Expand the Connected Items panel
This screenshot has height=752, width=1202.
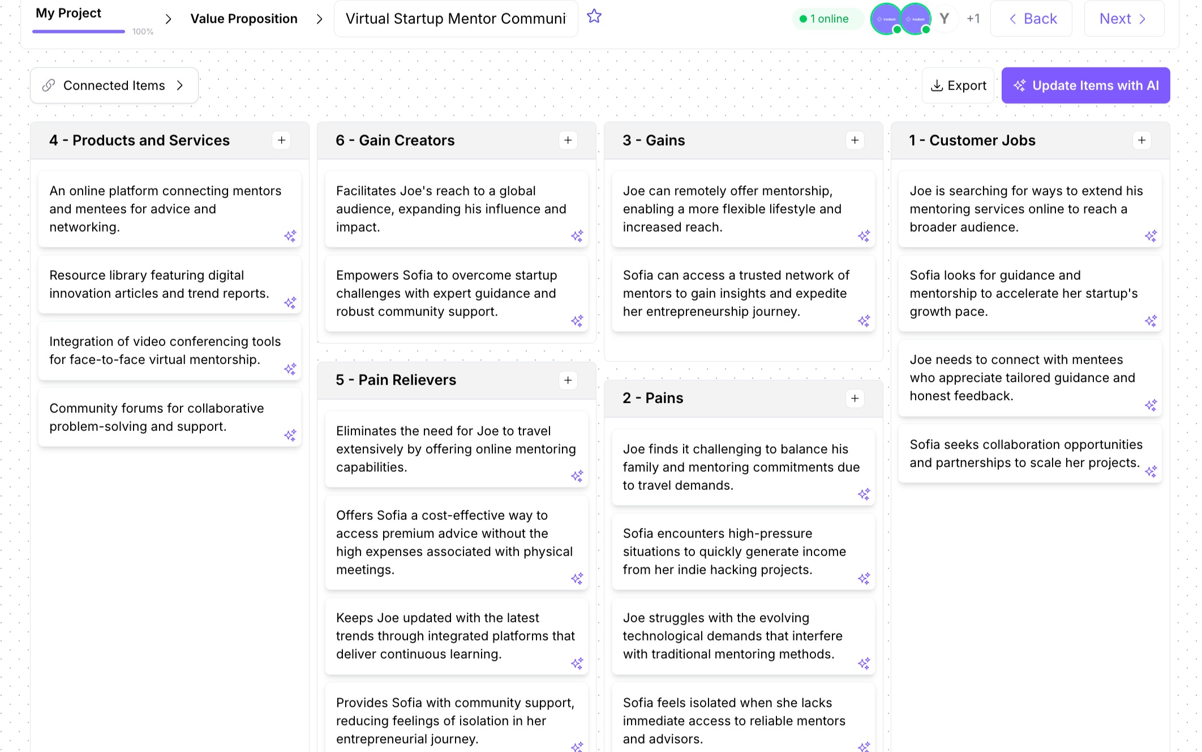[x=180, y=85]
